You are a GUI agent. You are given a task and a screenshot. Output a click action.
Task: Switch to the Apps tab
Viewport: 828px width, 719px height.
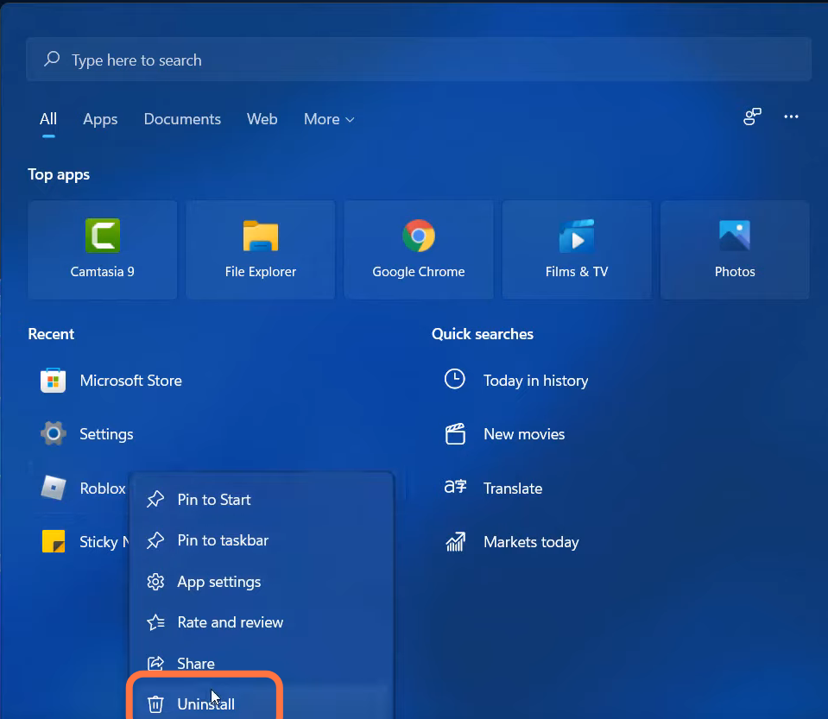(100, 119)
